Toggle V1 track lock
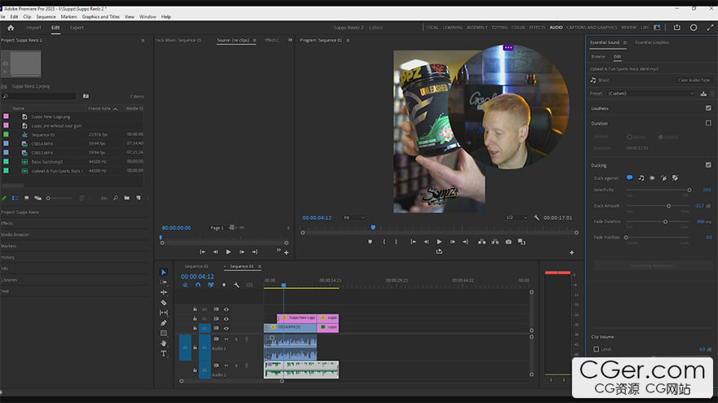Viewport: 718px width, 403px height. [x=195, y=328]
